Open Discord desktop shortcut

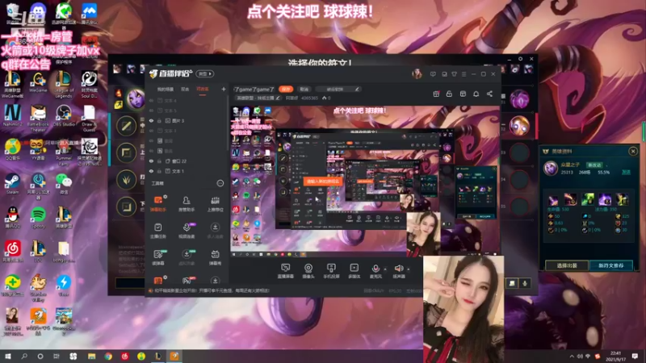pos(38,13)
